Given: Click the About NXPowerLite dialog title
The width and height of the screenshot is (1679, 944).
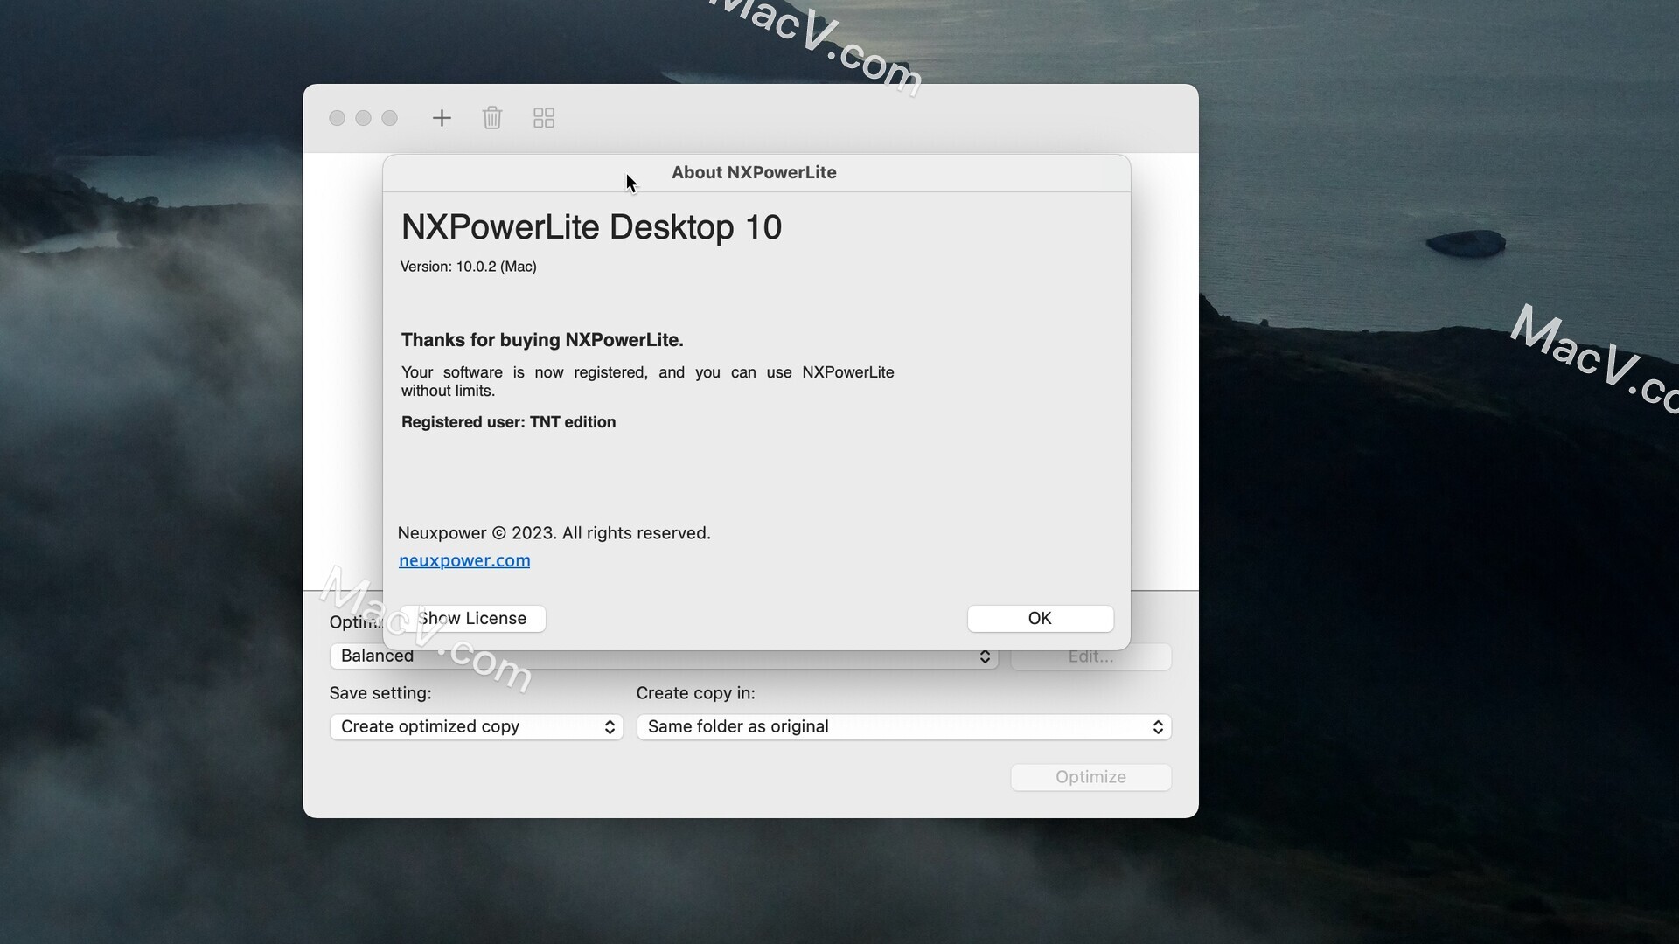Looking at the screenshot, I should pyautogui.click(x=754, y=172).
